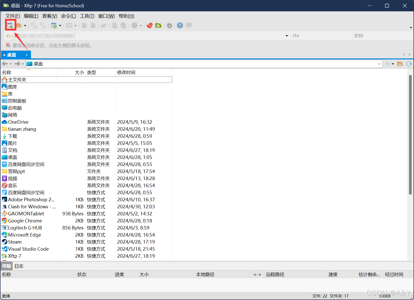Select the 此电脑 item

(x=86, y=108)
